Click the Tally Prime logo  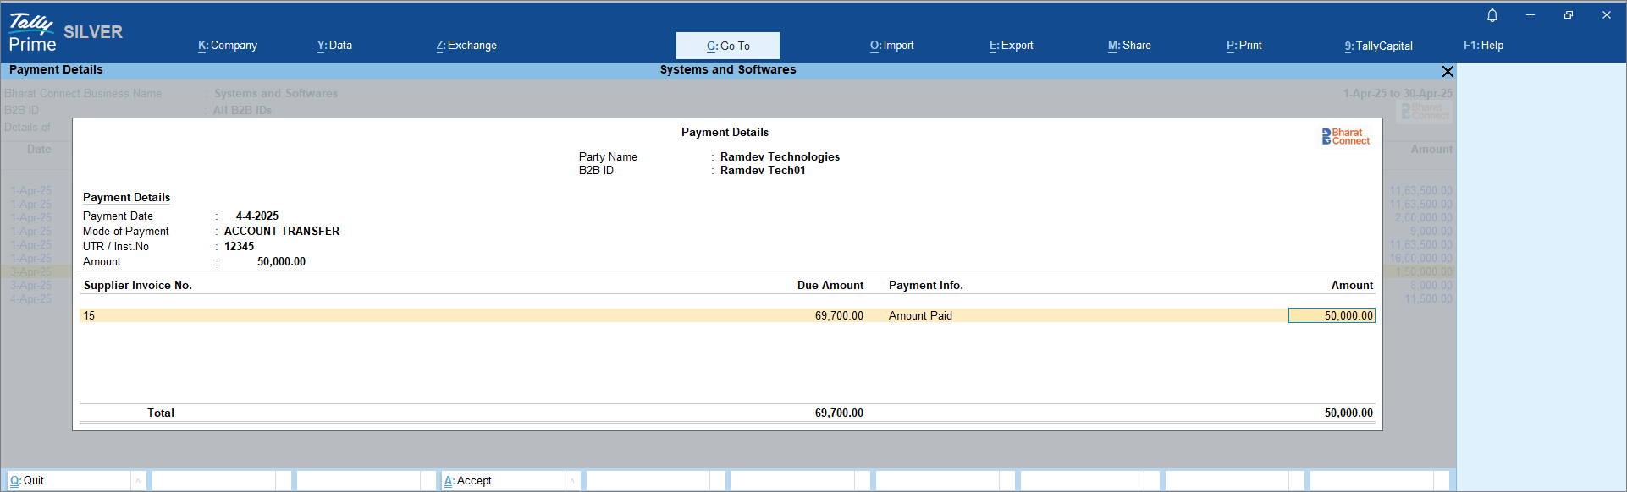click(32, 34)
